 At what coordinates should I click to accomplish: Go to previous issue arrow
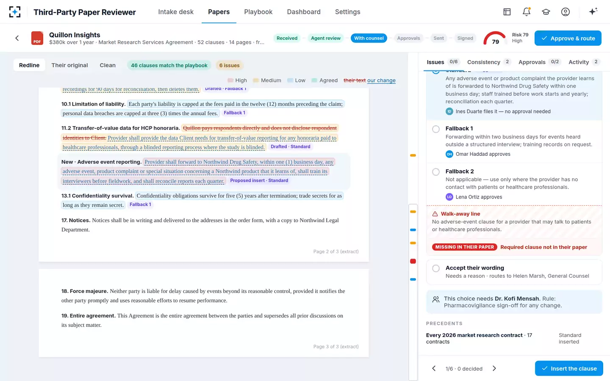coord(434,368)
